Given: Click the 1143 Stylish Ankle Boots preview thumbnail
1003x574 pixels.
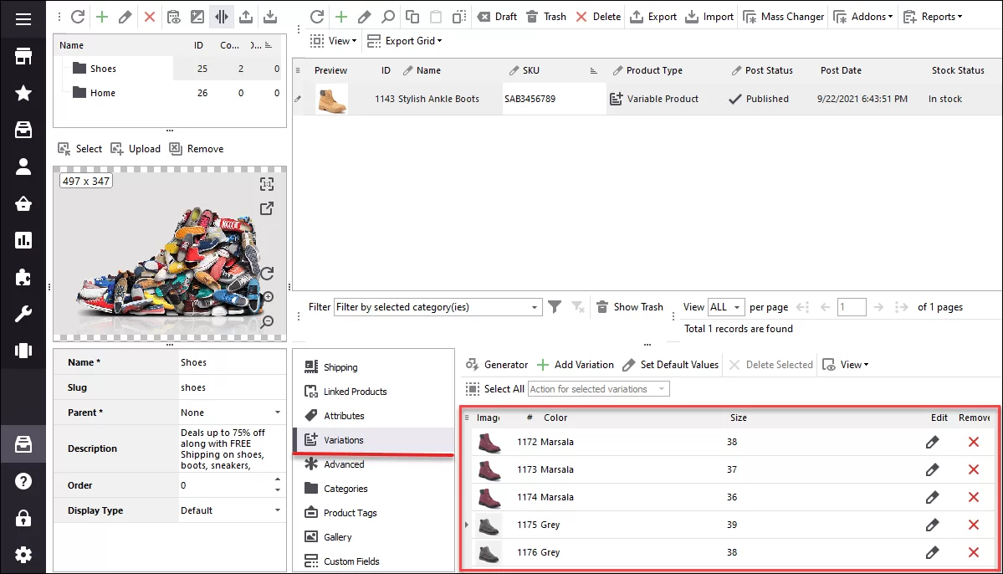Looking at the screenshot, I should tap(332, 98).
